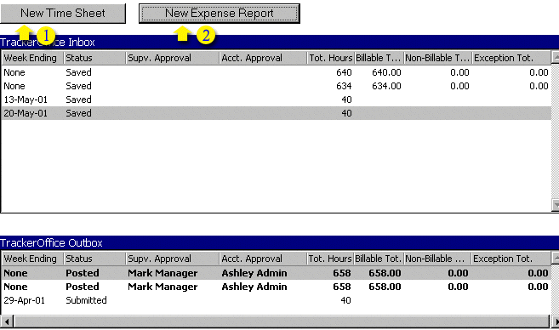Click the Inbox scroll up arrow
This screenshot has width=559, height=330.
[x=556, y=57]
